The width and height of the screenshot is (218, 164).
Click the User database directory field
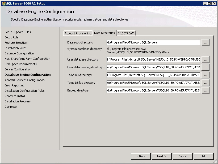[153, 59]
